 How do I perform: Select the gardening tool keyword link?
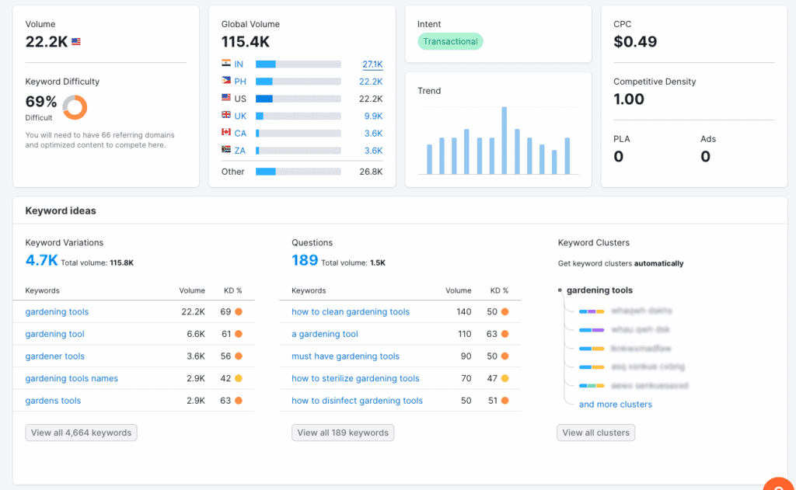point(54,334)
